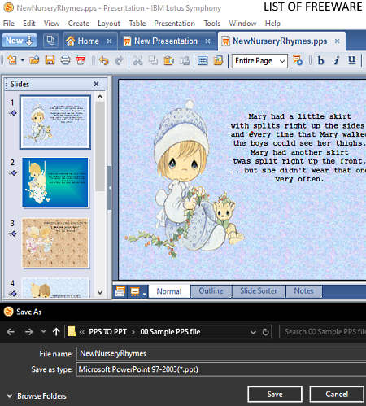Click the File name input field
This screenshot has height=406, width=366.
[x=221, y=353]
